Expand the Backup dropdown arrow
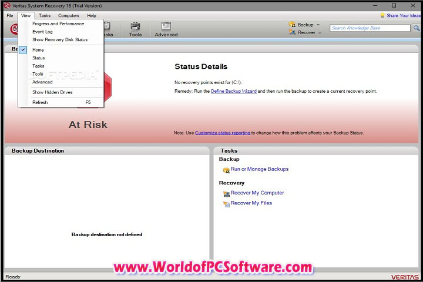Viewport: 423px width, 282px height. point(318,25)
